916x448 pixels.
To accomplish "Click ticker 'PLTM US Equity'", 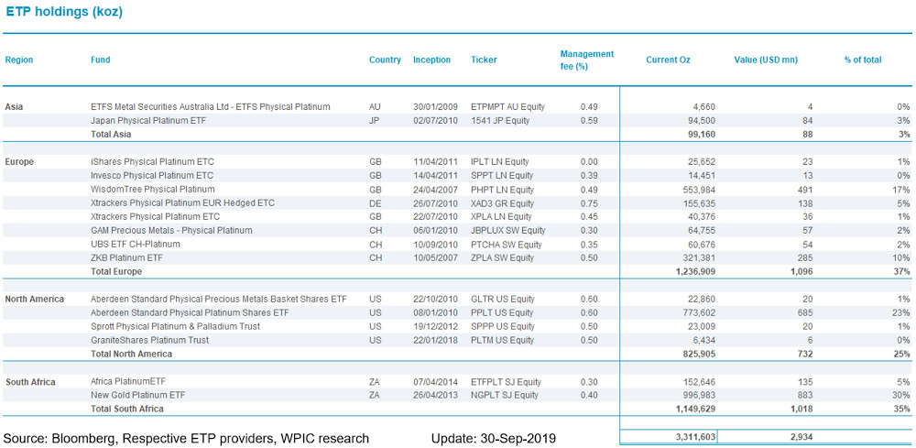I will tap(502, 341).
